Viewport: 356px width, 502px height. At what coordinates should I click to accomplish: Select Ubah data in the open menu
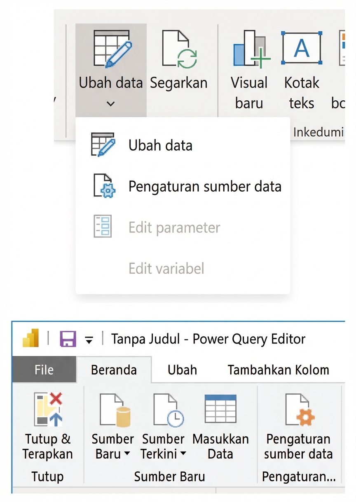(159, 145)
